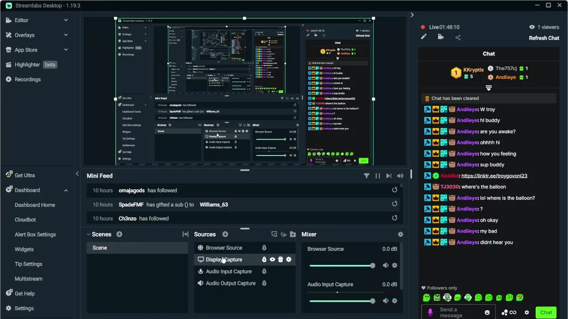
Task: Replay the Ch3nzo follow alert
Action: point(394,218)
